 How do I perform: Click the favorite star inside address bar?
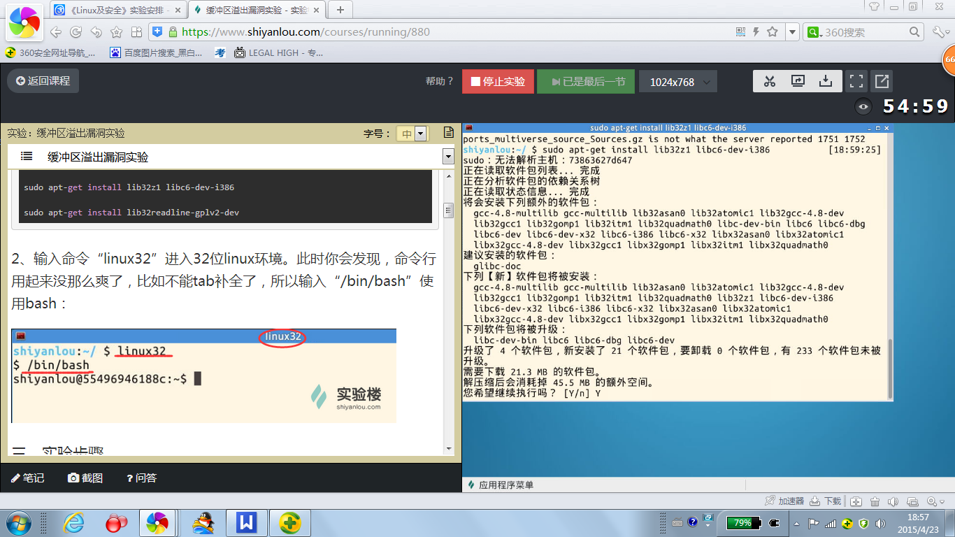(773, 32)
